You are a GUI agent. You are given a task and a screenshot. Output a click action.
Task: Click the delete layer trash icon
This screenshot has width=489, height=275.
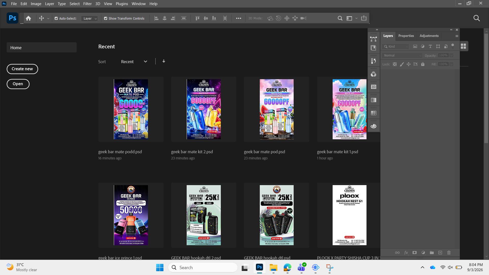pyautogui.click(x=449, y=253)
